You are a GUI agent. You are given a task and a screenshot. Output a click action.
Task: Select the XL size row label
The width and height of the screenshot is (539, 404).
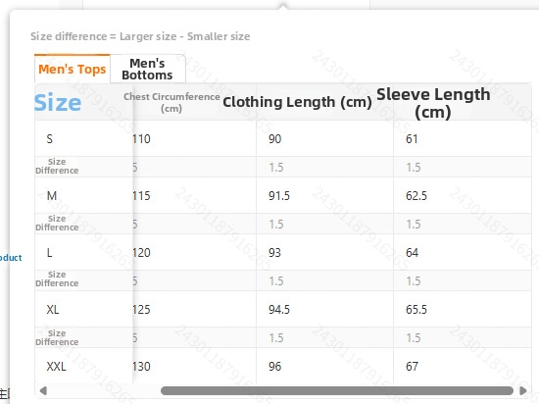point(53,310)
